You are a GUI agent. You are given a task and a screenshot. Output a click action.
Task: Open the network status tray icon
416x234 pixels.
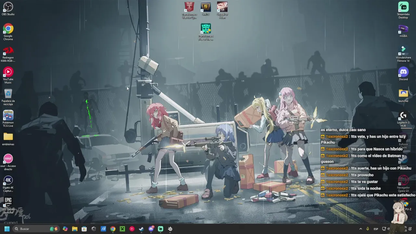(384, 229)
